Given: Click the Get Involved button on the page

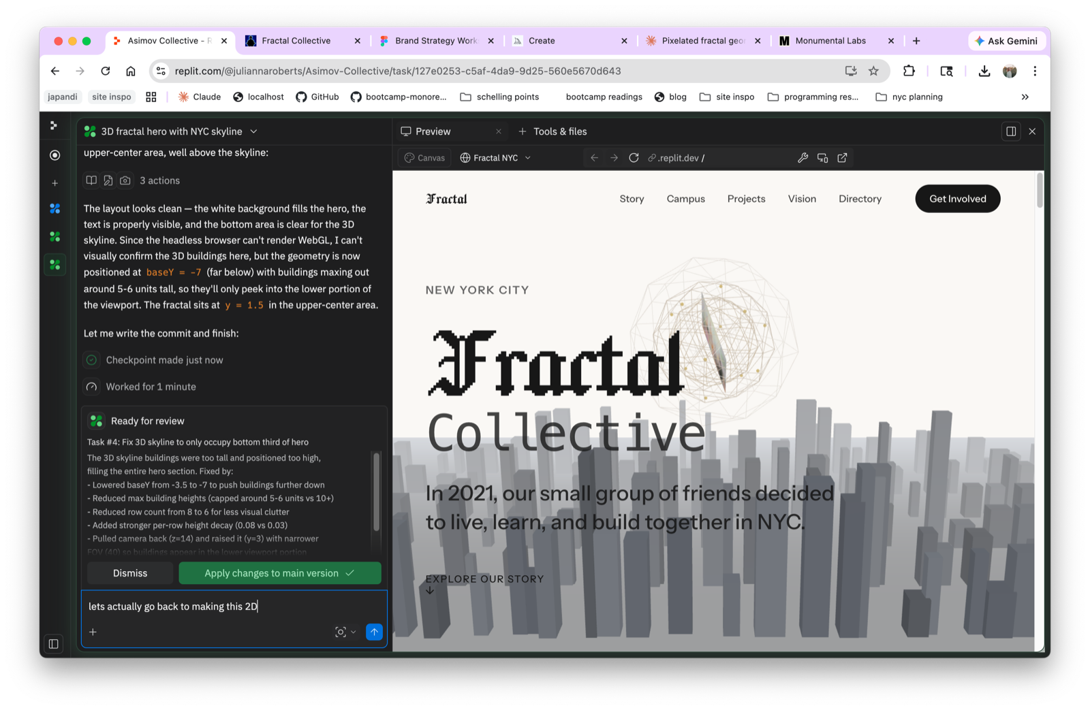Looking at the screenshot, I should [x=957, y=198].
